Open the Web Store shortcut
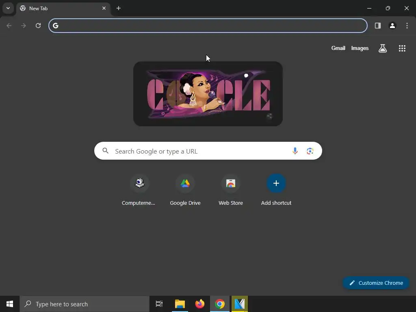Screen dimensions: 416x312 [231, 190]
